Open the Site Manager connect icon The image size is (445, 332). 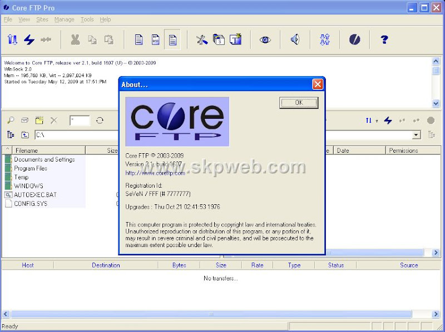[12, 39]
